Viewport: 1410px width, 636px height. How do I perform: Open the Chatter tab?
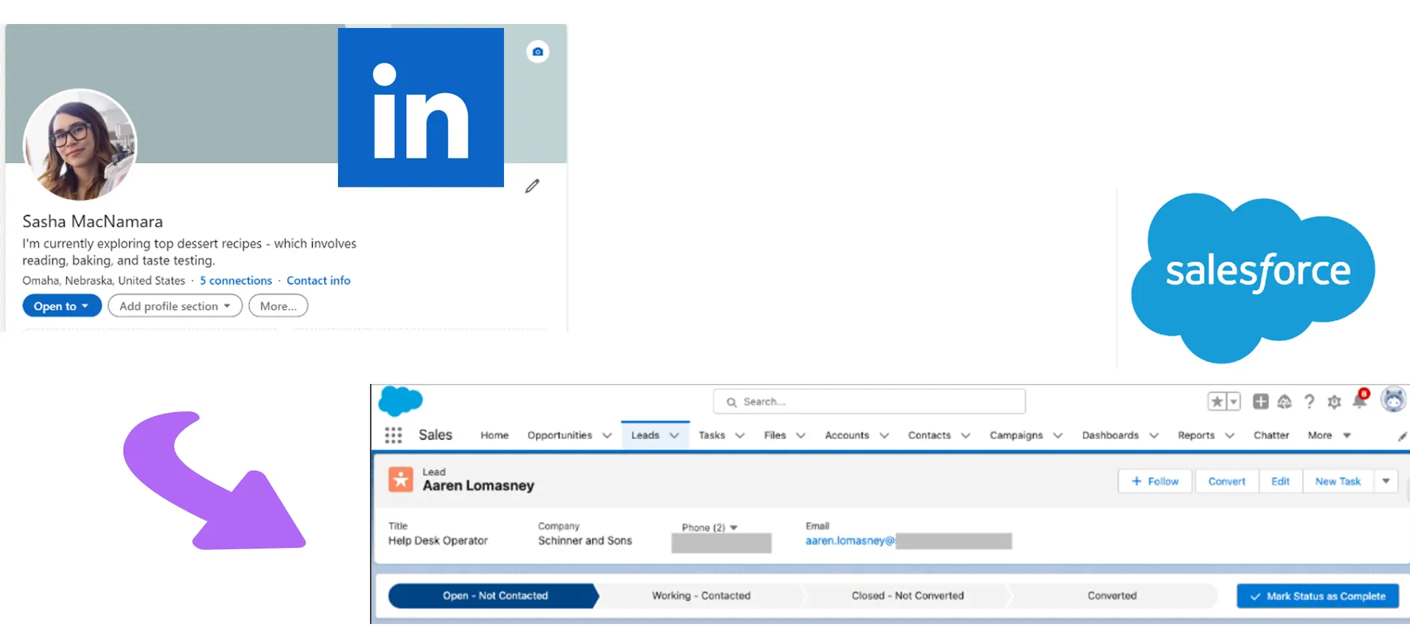[1271, 435]
